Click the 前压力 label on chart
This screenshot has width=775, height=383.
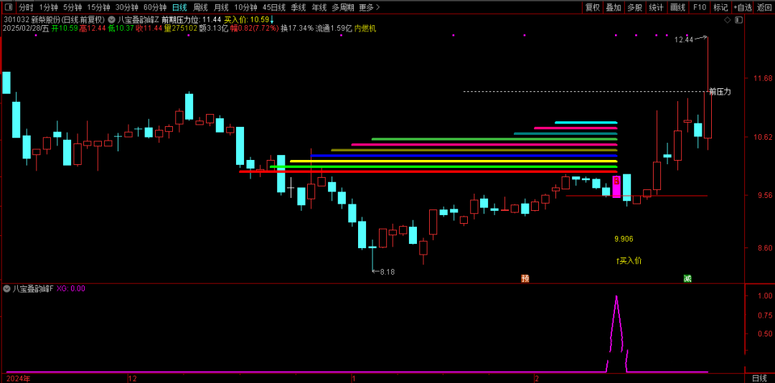tap(720, 91)
